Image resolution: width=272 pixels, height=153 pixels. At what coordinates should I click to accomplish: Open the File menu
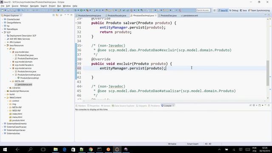coord(3,6)
